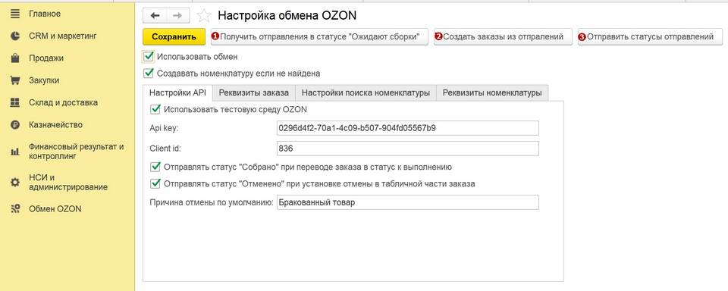Click the Причина отмены по умолчанию field
The height and width of the screenshot is (291, 728).
click(408, 202)
